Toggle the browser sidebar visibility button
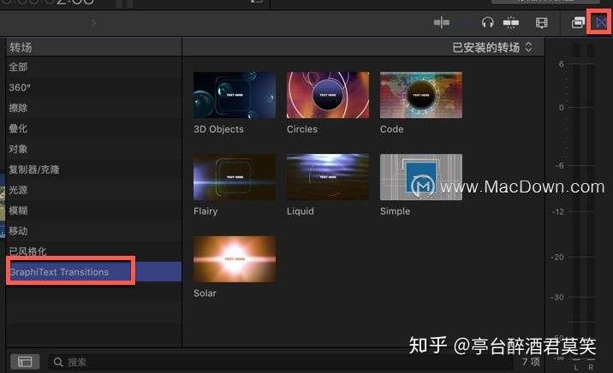 [x=25, y=362]
